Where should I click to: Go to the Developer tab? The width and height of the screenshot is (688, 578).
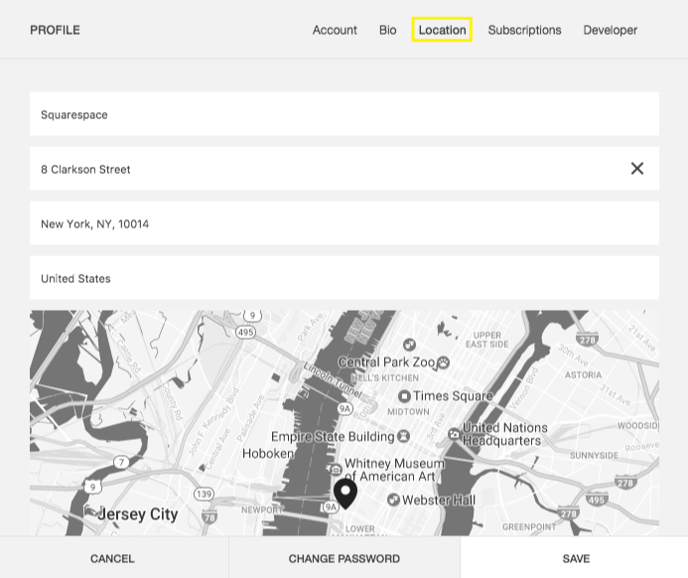610,30
